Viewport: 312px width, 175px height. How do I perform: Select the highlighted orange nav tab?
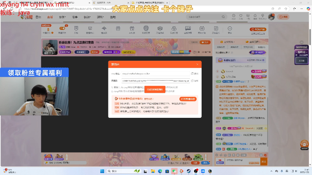coord(50,17)
